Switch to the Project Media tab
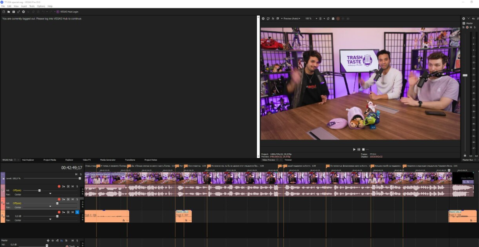The height and width of the screenshot is (247, 479). (49, 160)
